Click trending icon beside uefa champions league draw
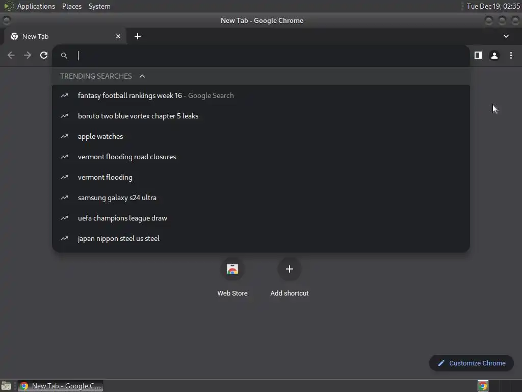Viewport: 522px width, 392px height. tap(64, 218)
